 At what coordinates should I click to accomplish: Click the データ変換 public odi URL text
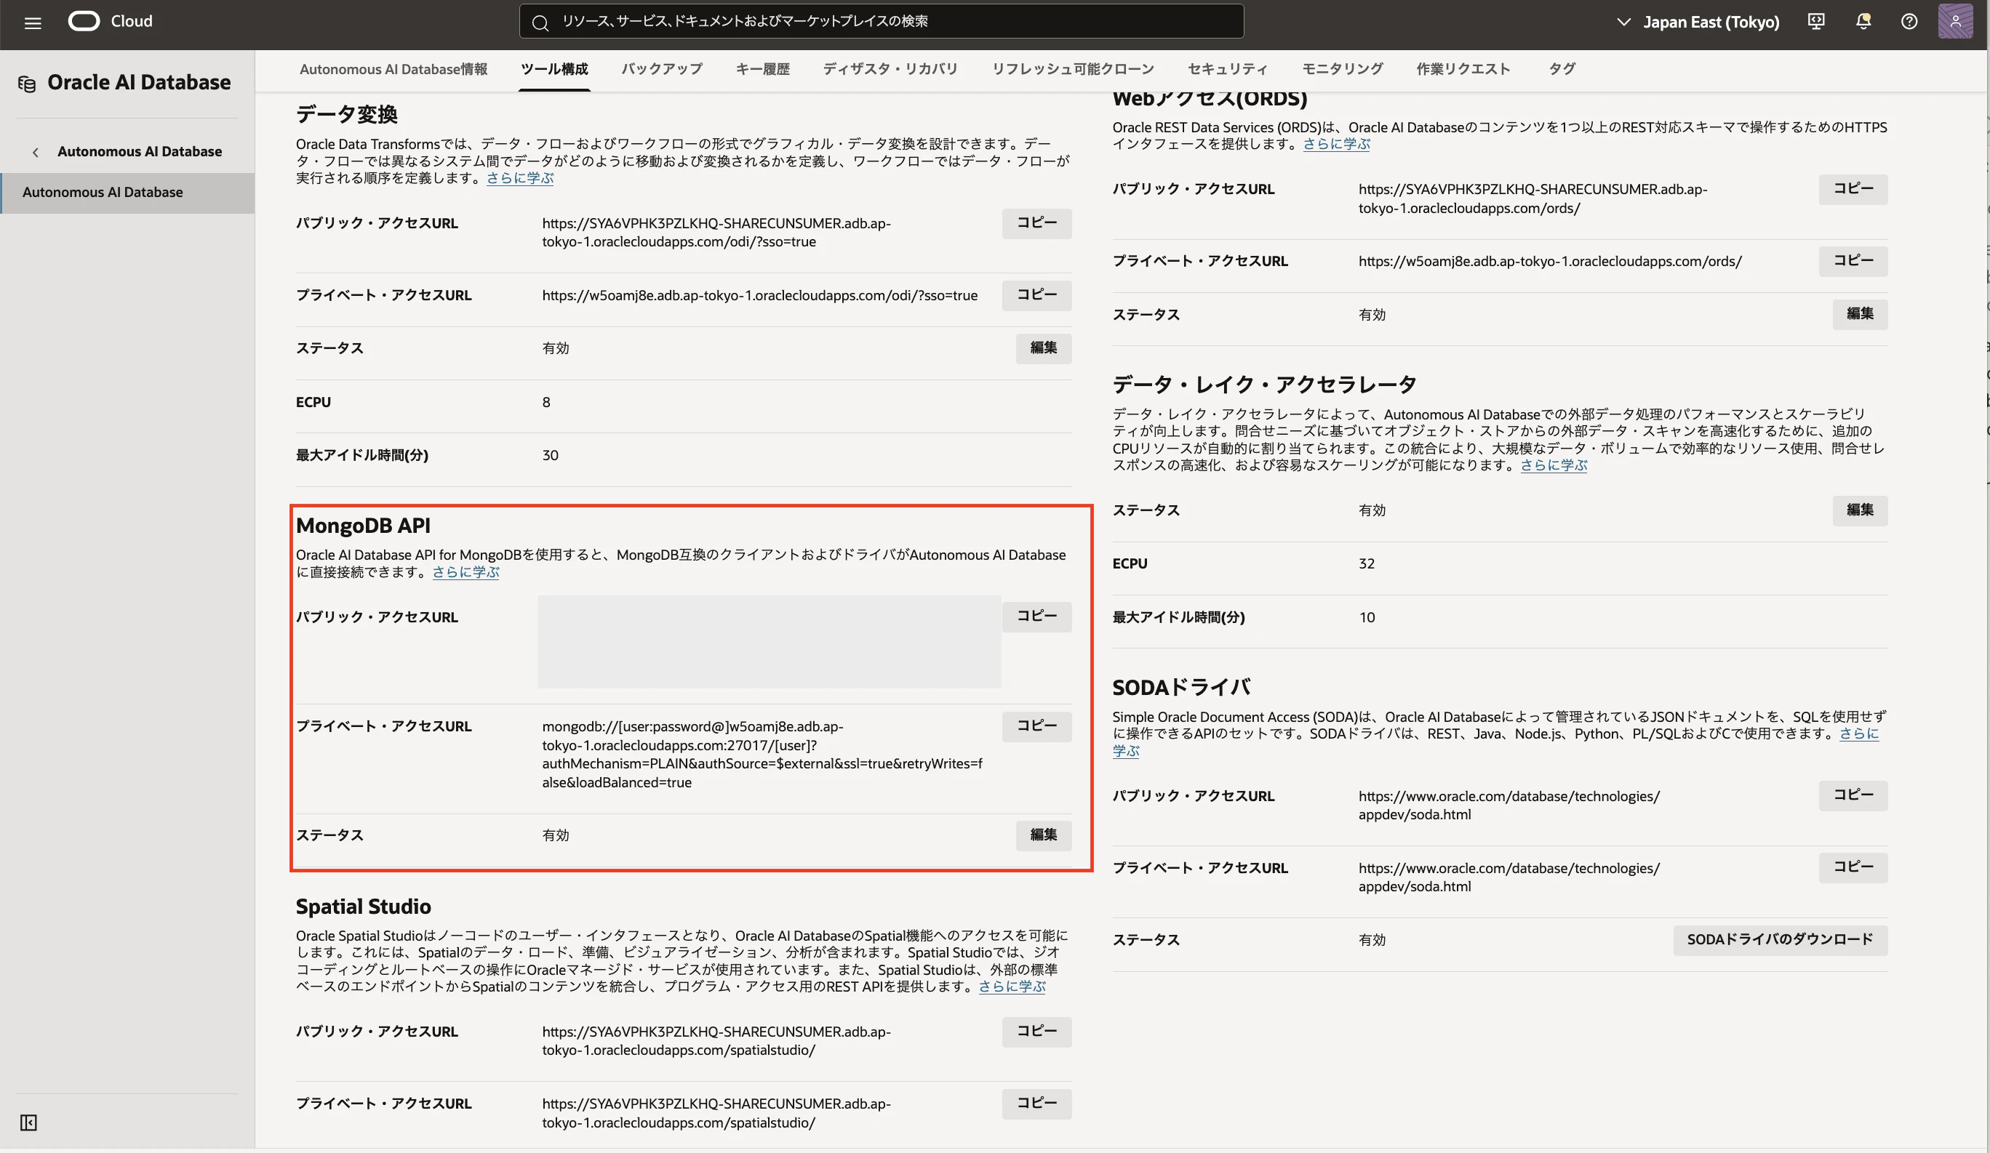pyautogui.click(x=716, y=233)
